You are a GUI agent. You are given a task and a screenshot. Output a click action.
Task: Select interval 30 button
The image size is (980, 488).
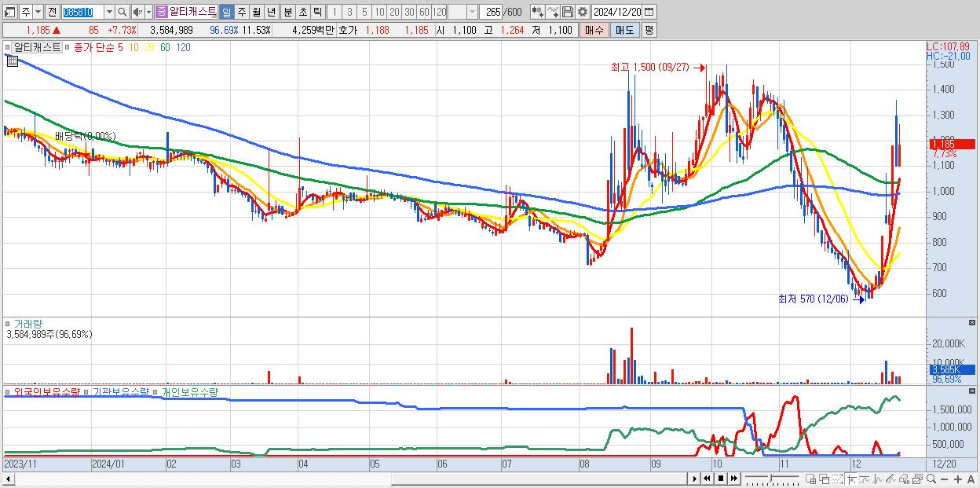pyautogui.click(x=409, y=12)
